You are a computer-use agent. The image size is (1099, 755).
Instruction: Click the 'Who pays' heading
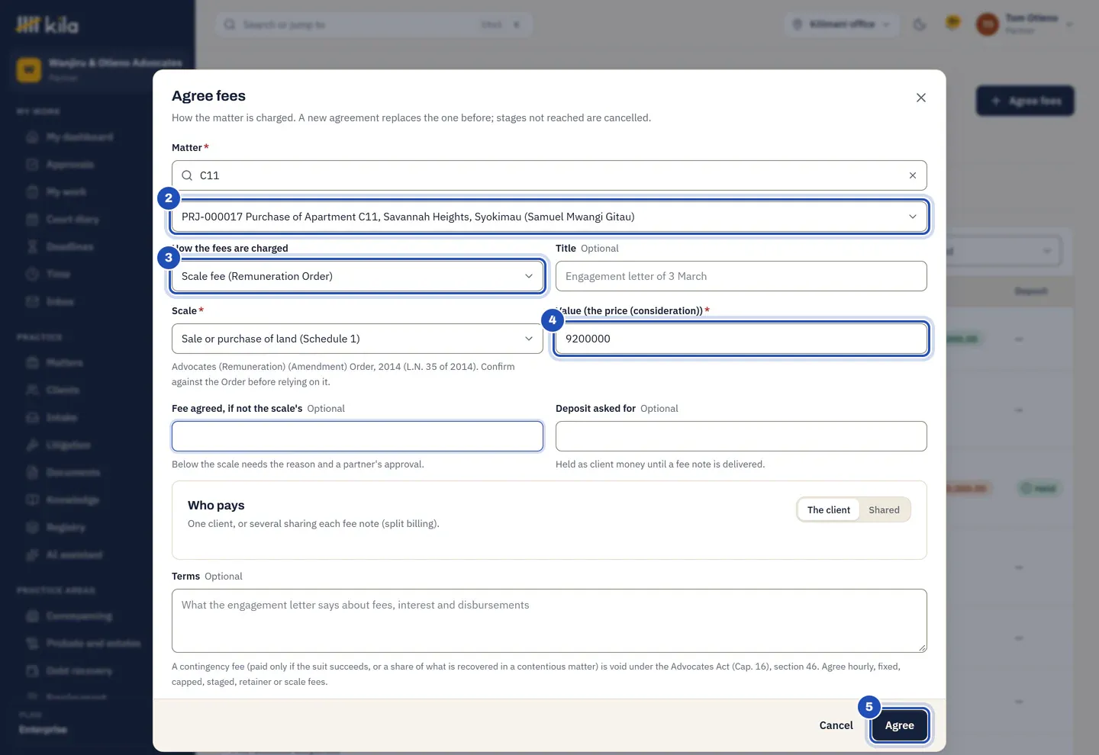click(x=216, y=505)
